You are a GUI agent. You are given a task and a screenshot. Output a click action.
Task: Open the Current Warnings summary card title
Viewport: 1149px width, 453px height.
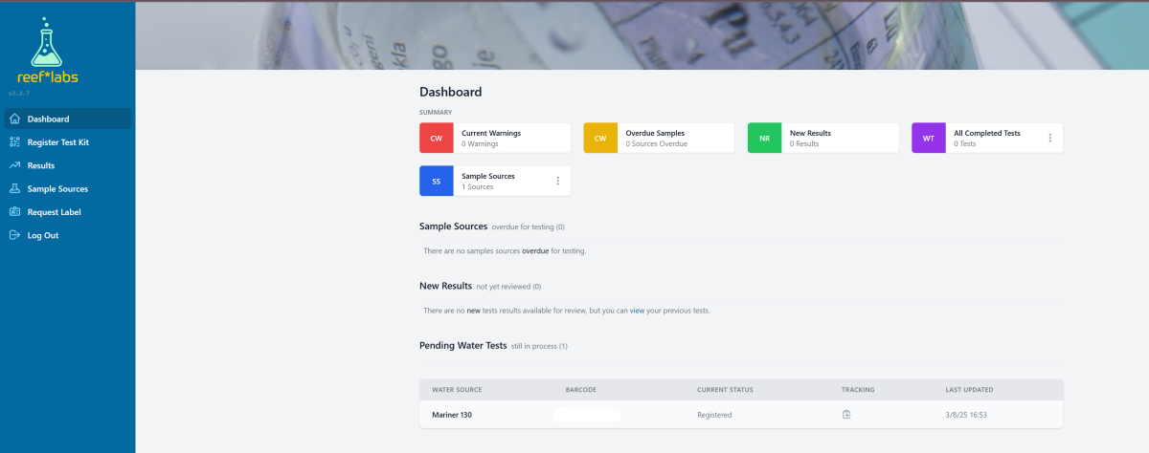[491, 133]
